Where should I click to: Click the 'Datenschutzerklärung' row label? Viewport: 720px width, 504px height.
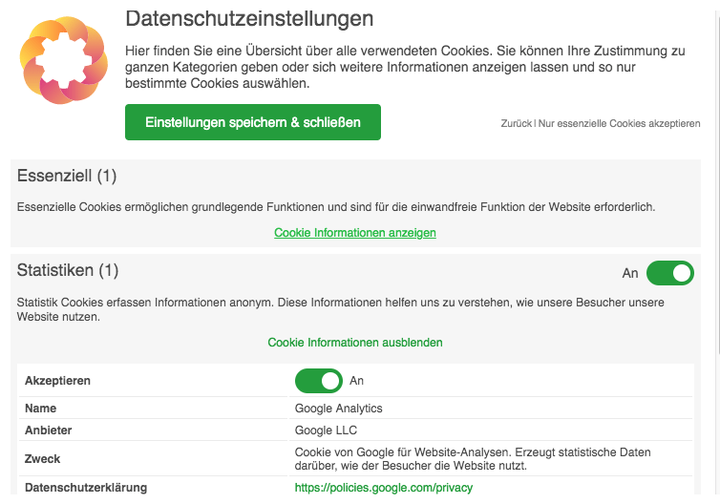86,488
